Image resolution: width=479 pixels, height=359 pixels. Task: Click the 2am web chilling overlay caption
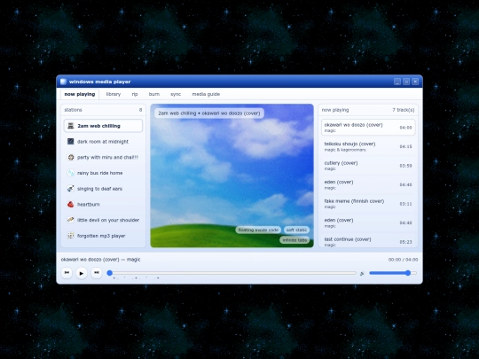pos(209,113)
